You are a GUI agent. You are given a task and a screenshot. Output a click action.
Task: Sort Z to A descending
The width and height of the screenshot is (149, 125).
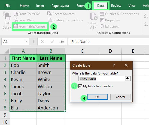click(146, 24)
